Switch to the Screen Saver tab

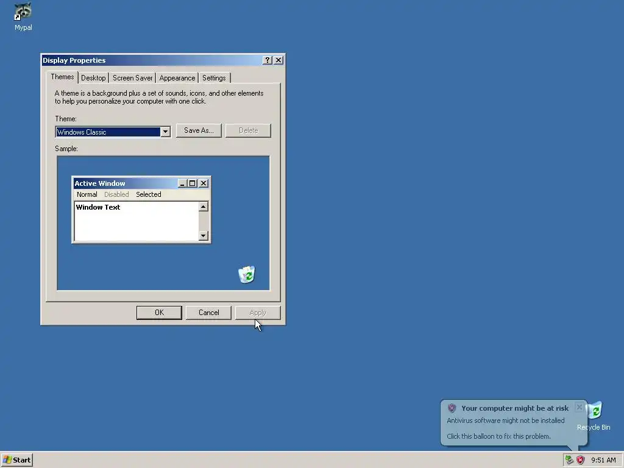tap(132, 78)
